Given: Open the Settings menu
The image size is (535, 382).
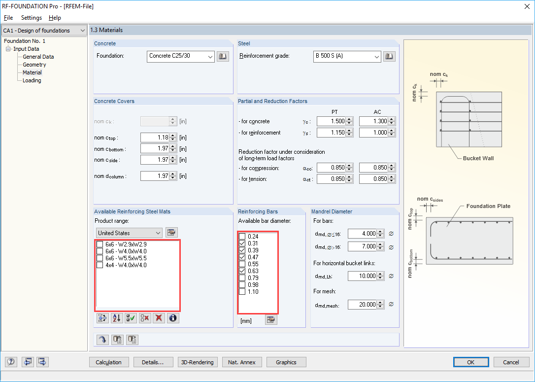Looking at the screenshot, I should (31, 18).
